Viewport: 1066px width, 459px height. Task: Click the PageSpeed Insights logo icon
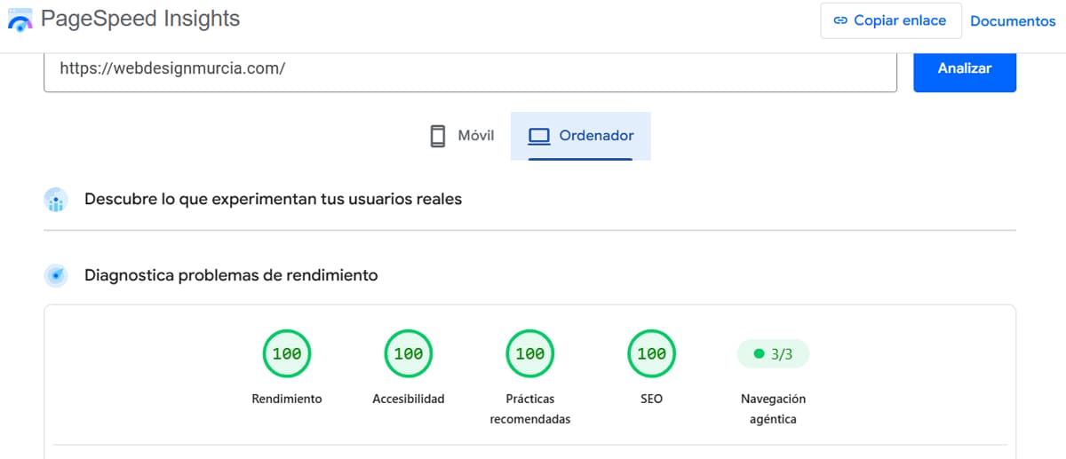point(20,19)
